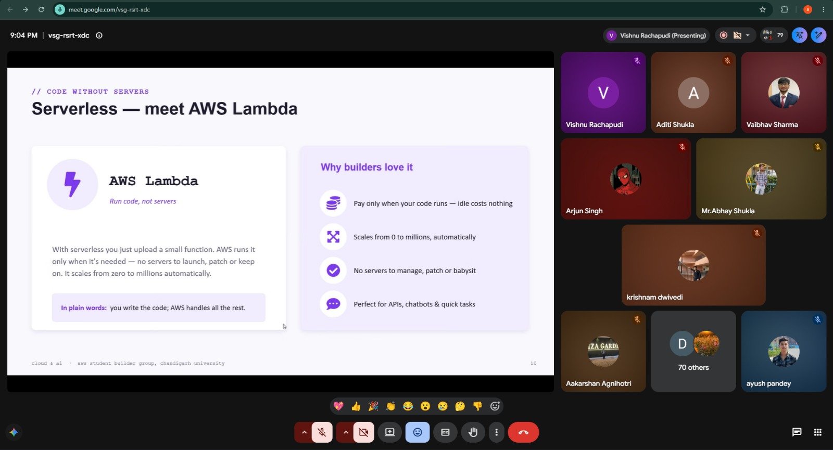Send the thinking face reaction
The width and height of the screenshot is (833, 450).
coord(460,406)
